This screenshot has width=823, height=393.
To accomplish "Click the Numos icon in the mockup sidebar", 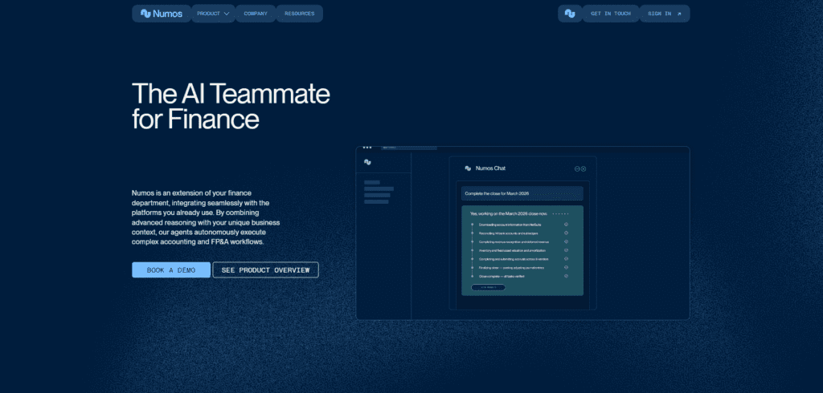I will click(367, 163).
